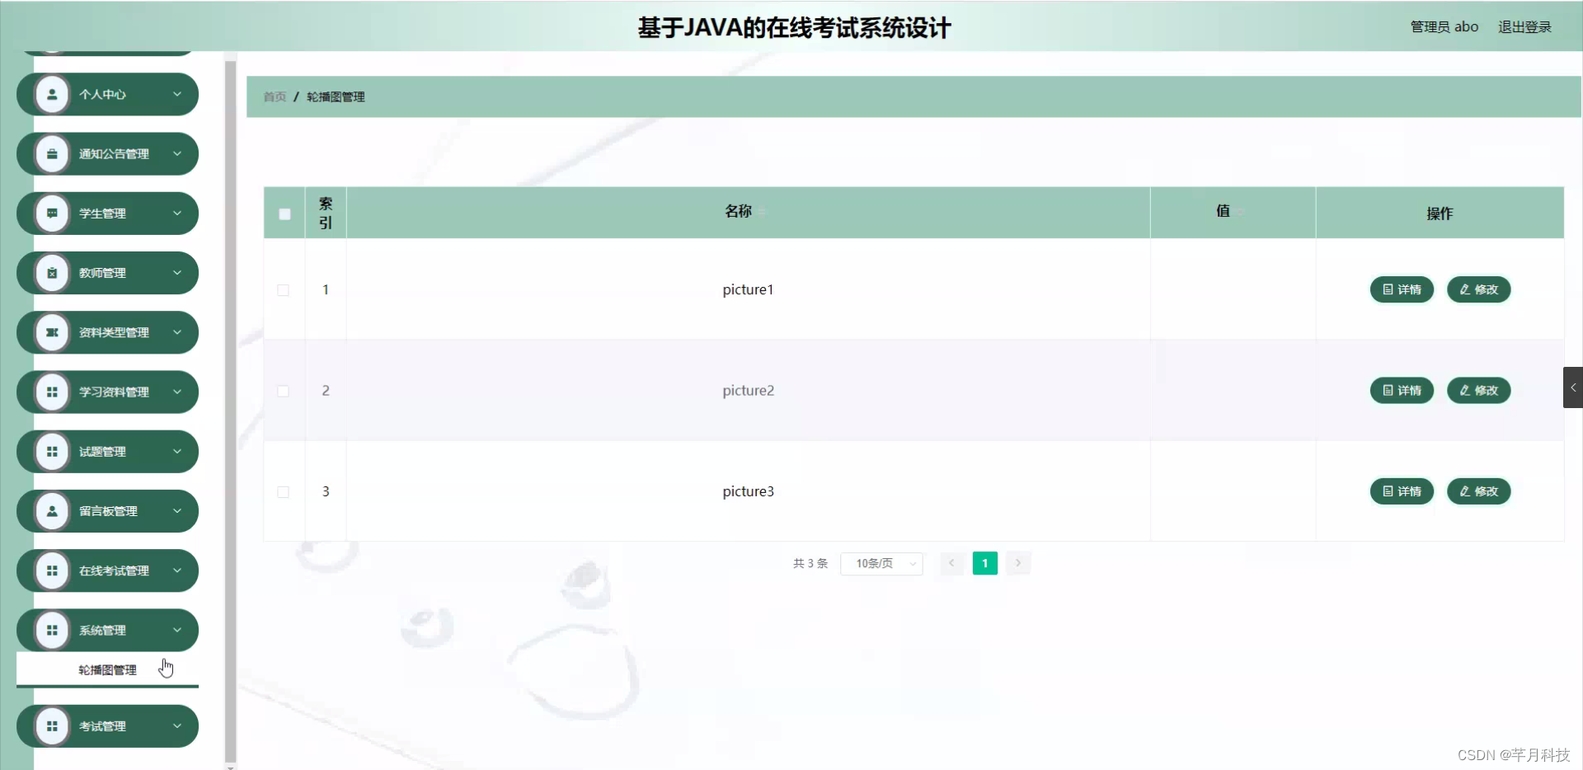Check the checkbox on the picture1 row

(284, 290)
